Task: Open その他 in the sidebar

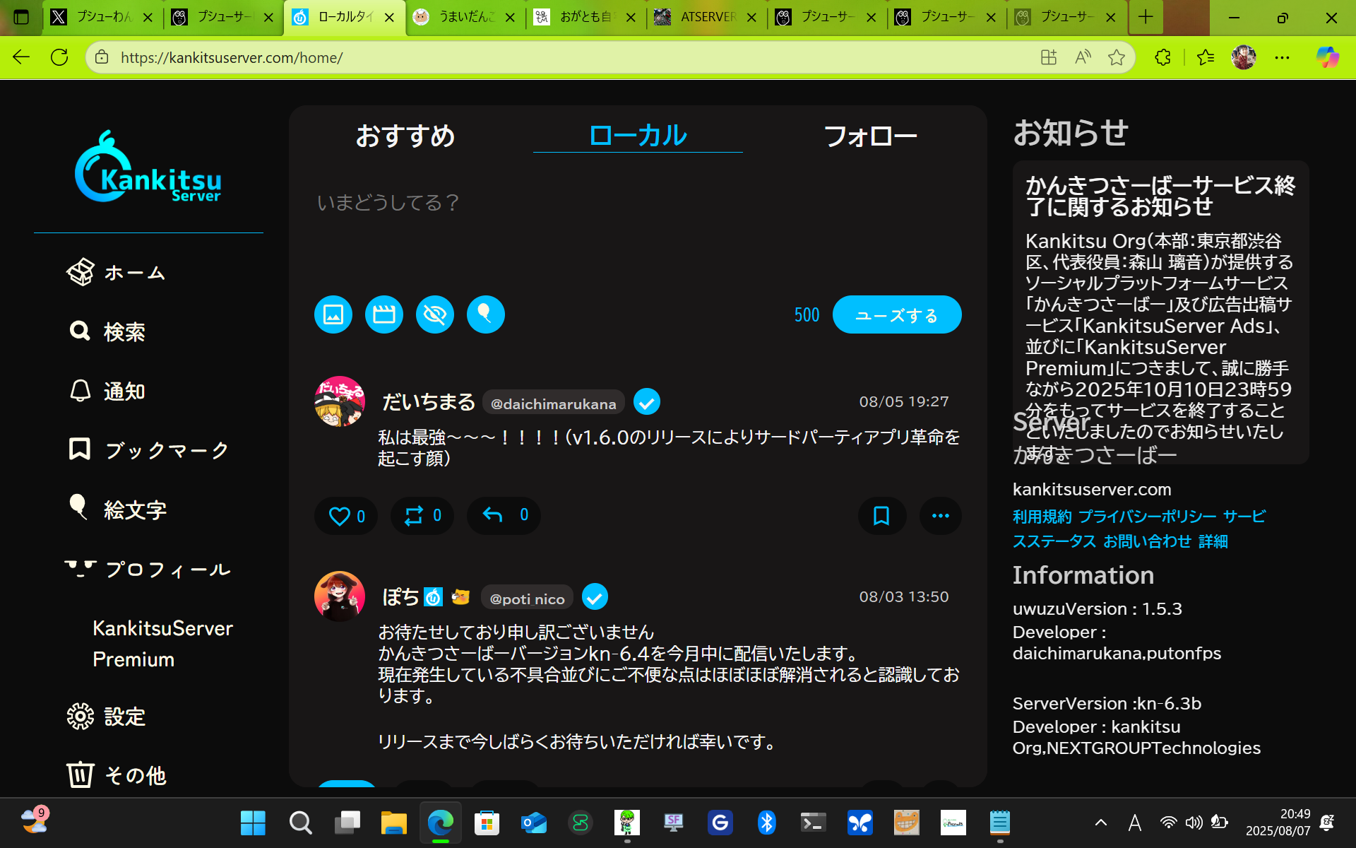Action: coord(117,775)
